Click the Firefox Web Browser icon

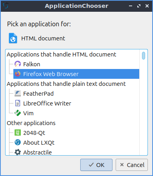pyautogui.click(x=18, y=74)
